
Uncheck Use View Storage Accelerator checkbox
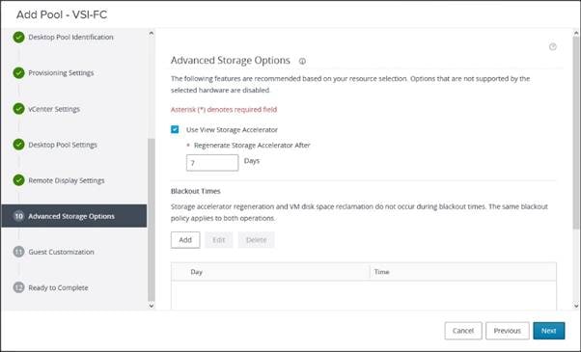tap(175, 129)
